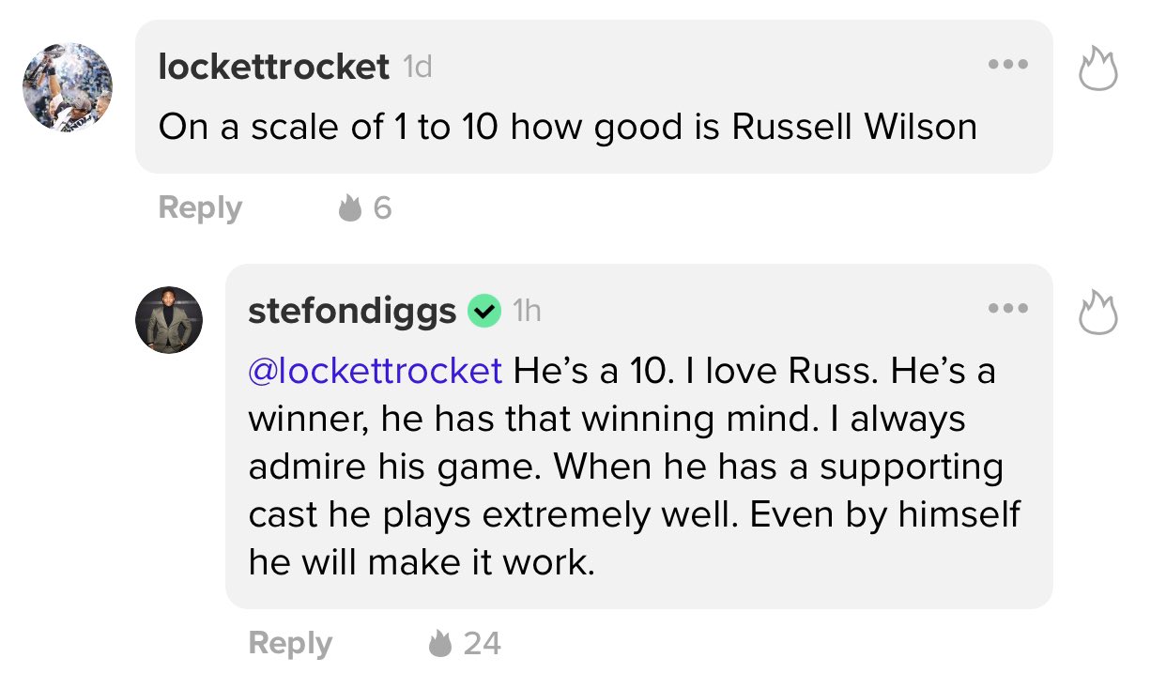Screen dimensions: 1166x673
Task: Open the @lockettrocket mention link
Action: (x=376, y=371)
